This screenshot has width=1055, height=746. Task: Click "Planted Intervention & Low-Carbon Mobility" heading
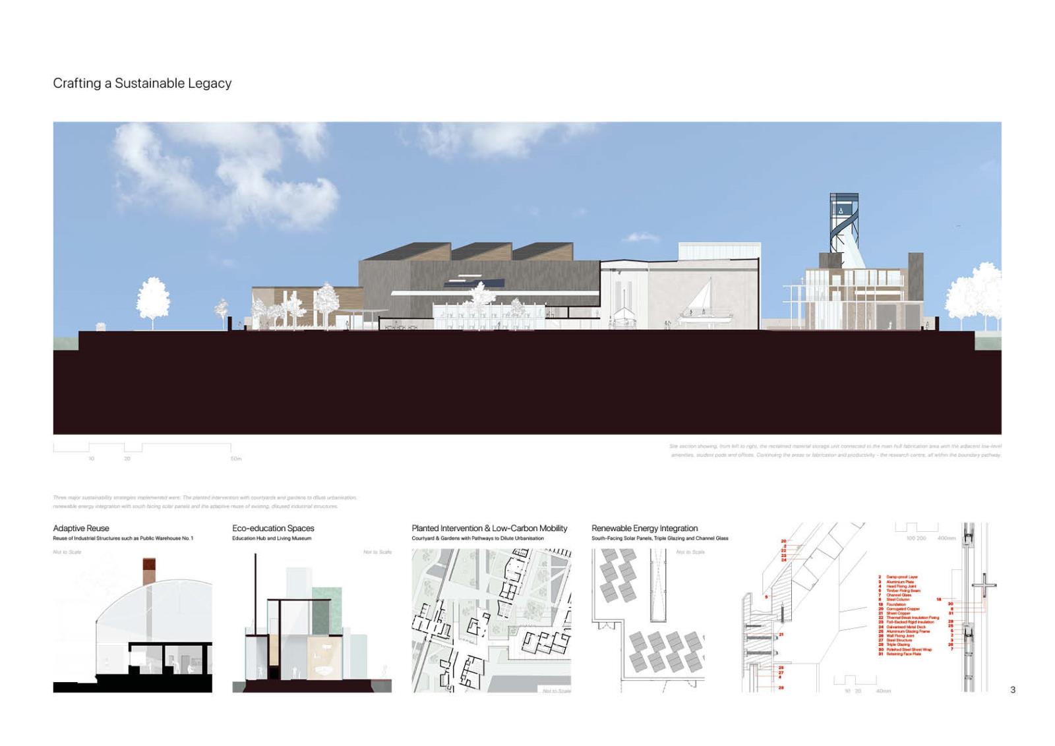pos(489,528)
